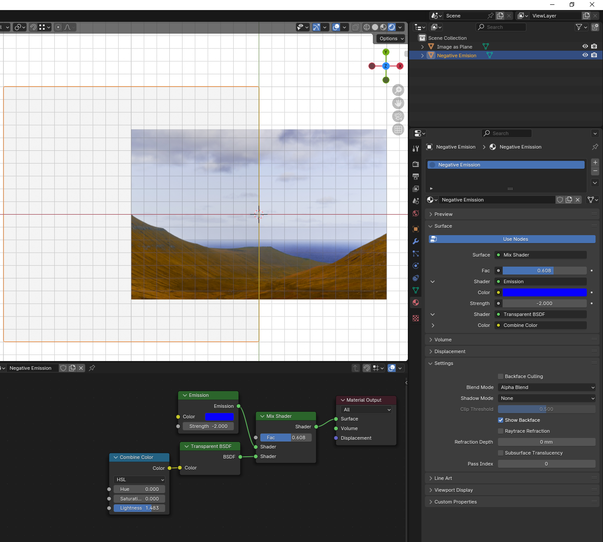Click the Combine Color input field
Screen dimensions: 603x542
click(540, 325)
